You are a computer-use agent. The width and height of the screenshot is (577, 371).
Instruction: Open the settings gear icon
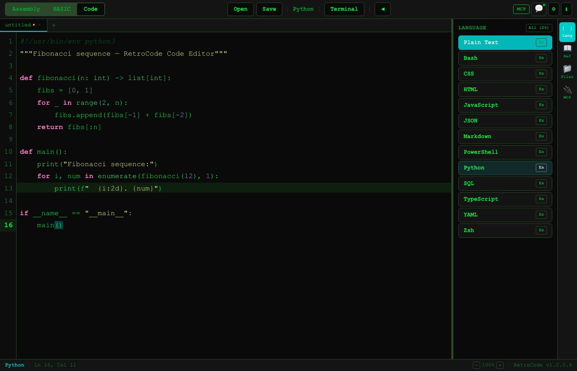pos(554,9)
